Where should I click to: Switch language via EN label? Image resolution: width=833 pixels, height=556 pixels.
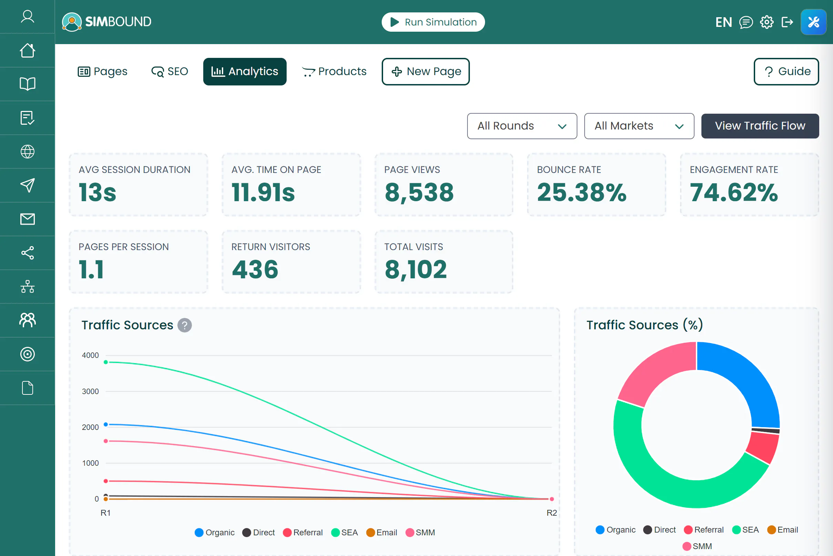724,22
